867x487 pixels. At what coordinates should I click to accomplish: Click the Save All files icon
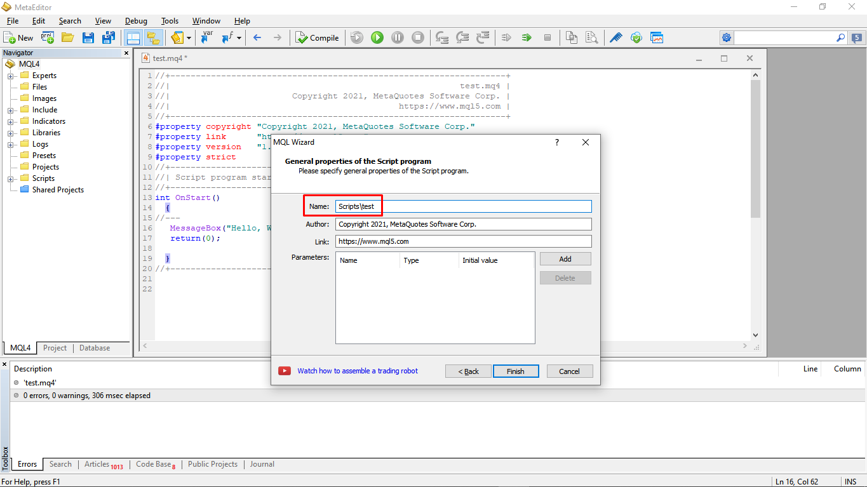pyautogui.click(x=109, y=38)
